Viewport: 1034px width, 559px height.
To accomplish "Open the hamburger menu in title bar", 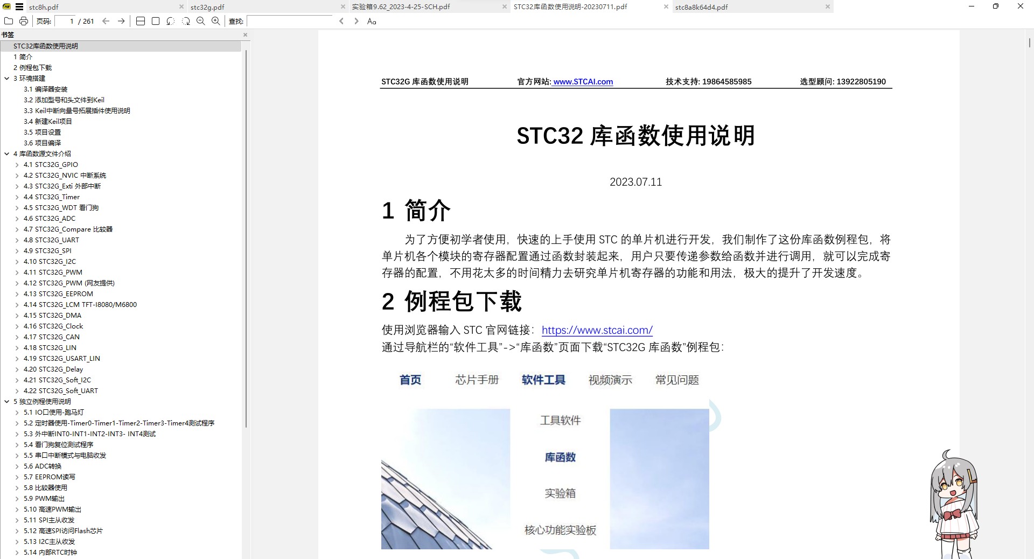I will tap(19, 7).
